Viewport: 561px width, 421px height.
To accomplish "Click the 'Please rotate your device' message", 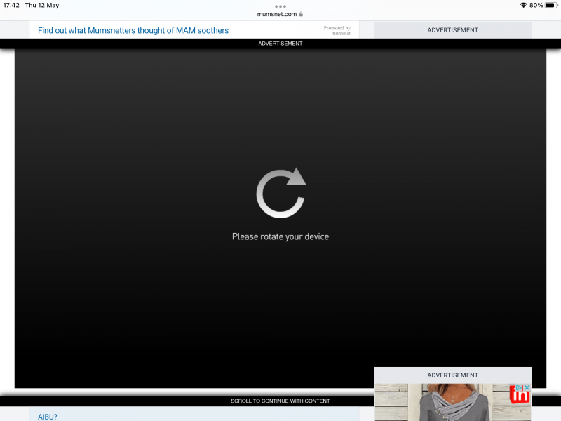I will click(280, 236).
